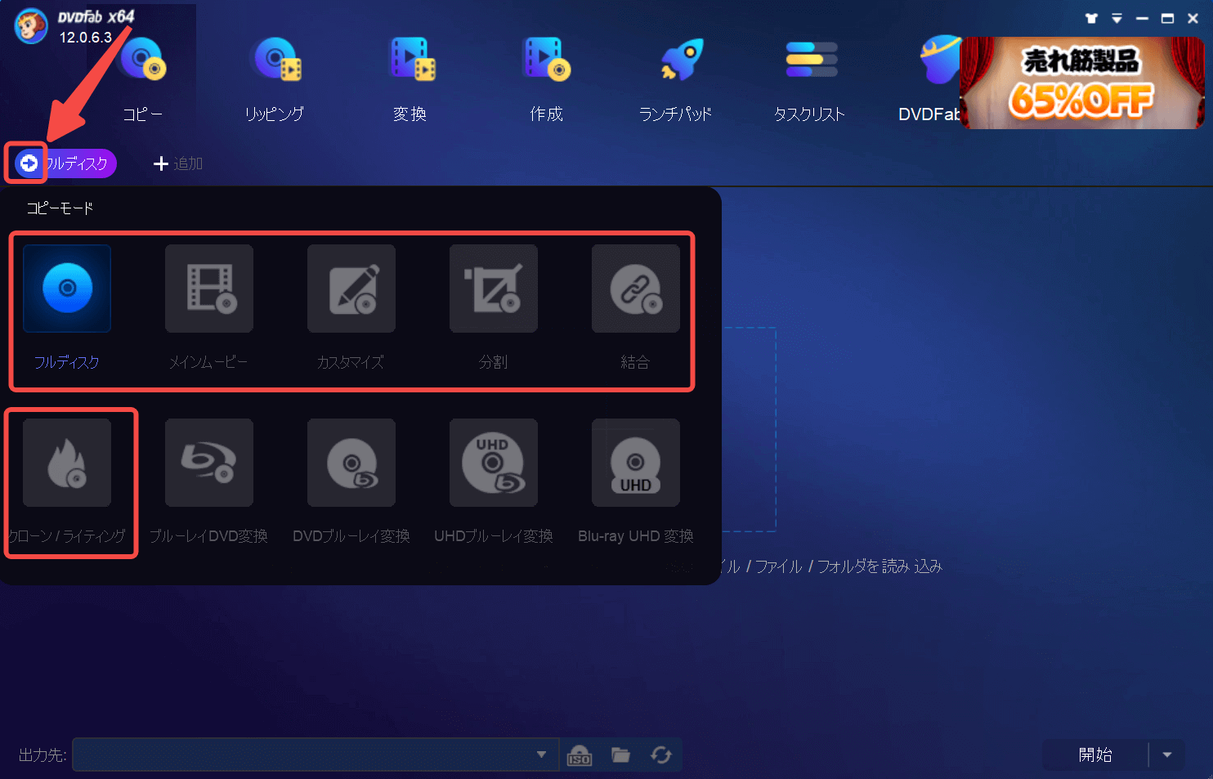Click the フルディスク text label
Image resolution: width=1213 pixels, height=779 pixels.
(x=66, y=362)
